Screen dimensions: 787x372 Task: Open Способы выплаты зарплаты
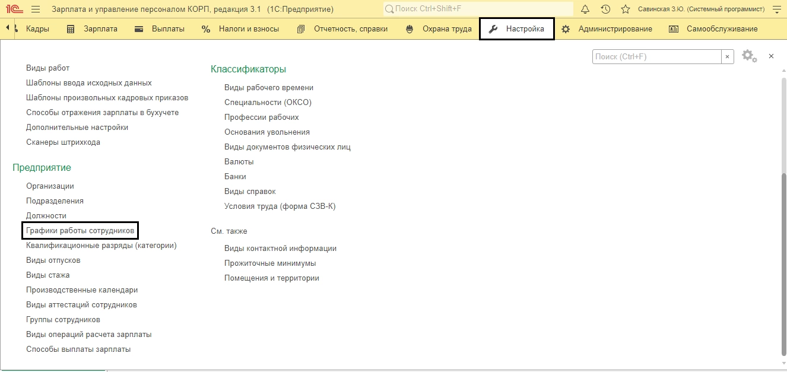coord(78,349)
